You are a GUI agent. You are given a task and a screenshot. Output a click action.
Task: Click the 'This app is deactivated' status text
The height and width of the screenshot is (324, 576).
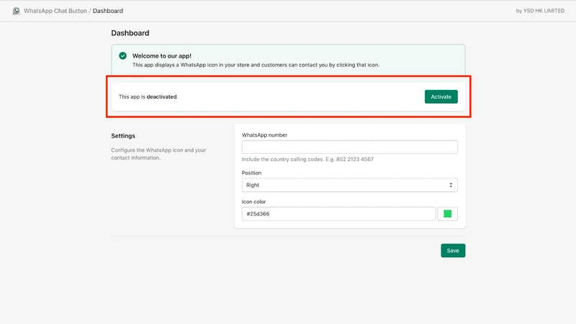pyautogui.click(x=148, y=96)
